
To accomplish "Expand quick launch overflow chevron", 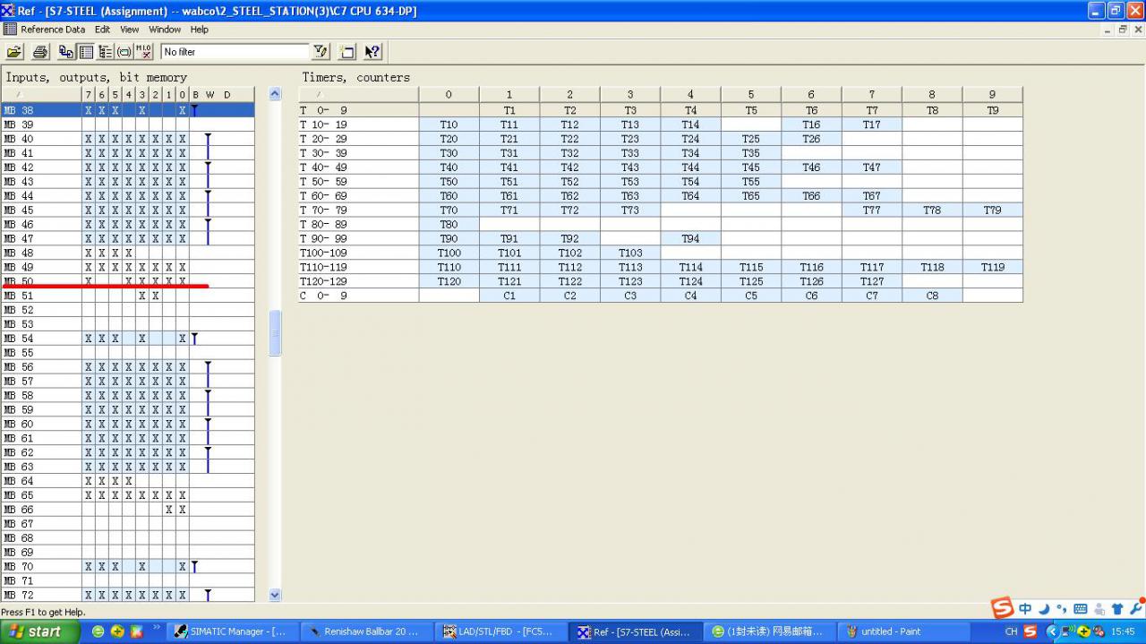I will tap(157, 629).
